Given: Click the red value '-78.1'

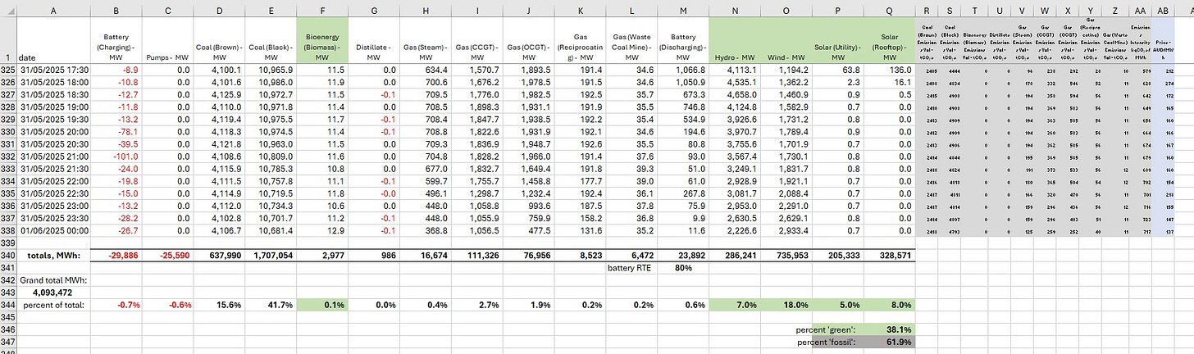Looking at the screenshot, I should [x=116, y=133].
